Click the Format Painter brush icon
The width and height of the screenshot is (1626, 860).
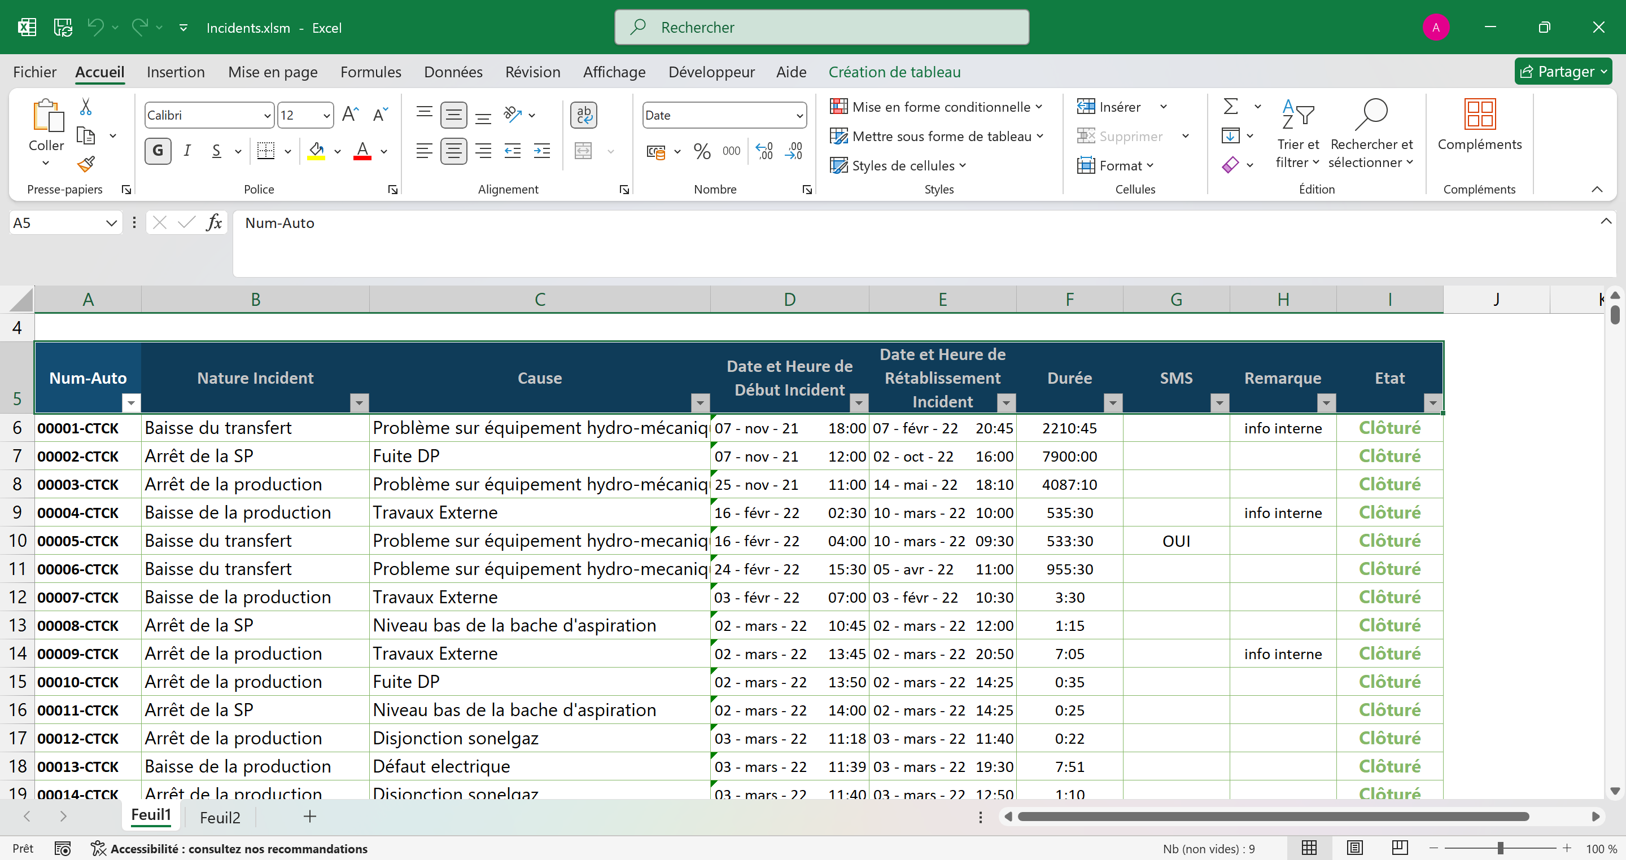86,165
